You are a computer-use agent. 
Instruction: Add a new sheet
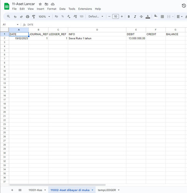[12, 190]
